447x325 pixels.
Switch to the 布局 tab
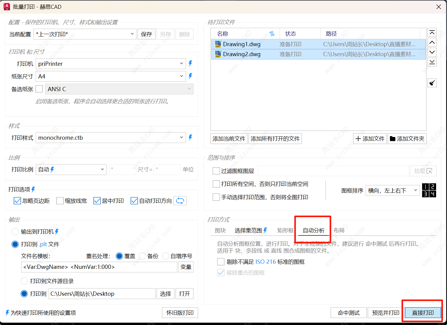[339, 231]
